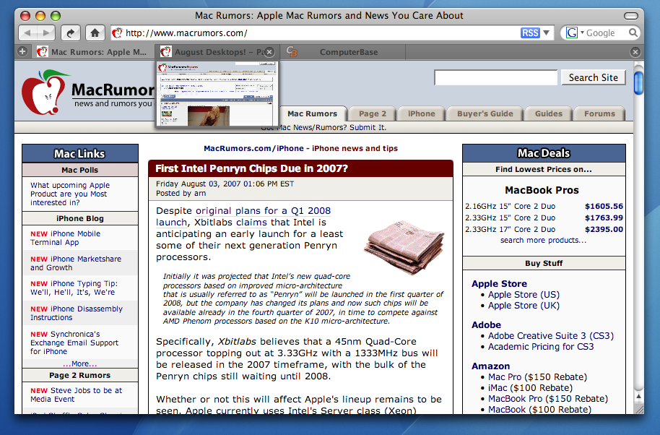Open Synchronica's Exchange Email Support link

(74, 343)
